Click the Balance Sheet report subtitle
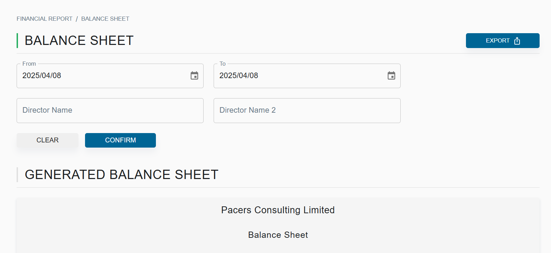Image resolution: width=551 pixels, height=253 pixels. [x=278, y=235]
